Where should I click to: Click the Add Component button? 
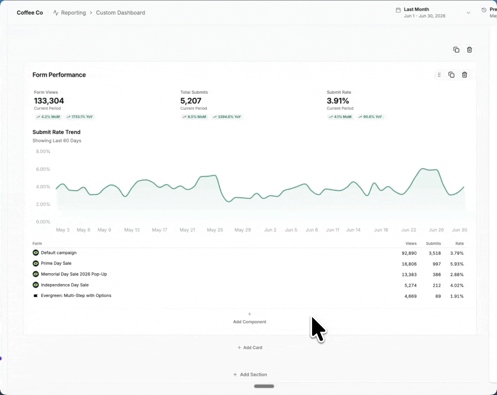coord(250,319)
